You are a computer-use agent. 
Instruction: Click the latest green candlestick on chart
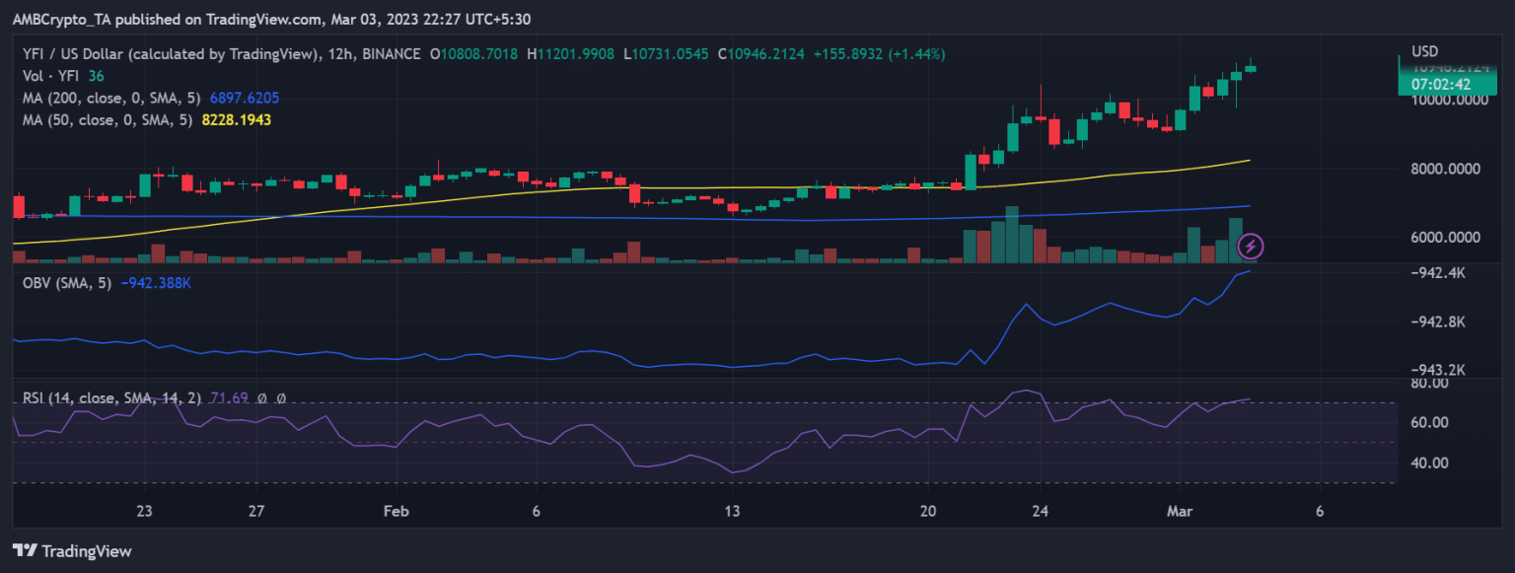[x=1251, y=68]
